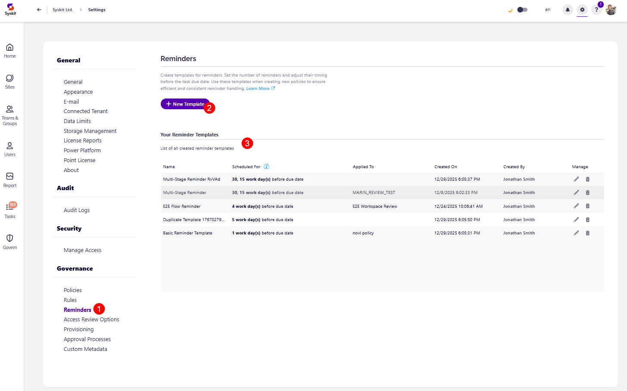
Task: Click the New Template button
Action: (x=185, y=104)
